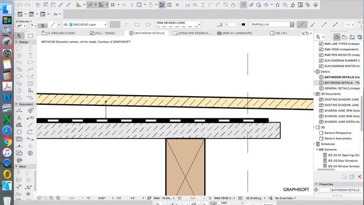Select the Window tool
This screenshot has width=364, height=205.
click(x=19, y=55)
